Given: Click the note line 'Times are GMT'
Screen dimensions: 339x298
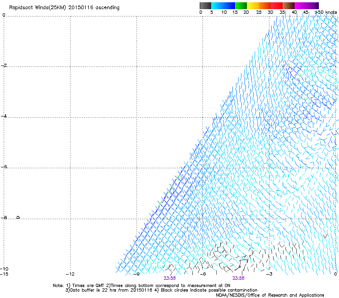Looking at the screenshot, I should [88, 286].
